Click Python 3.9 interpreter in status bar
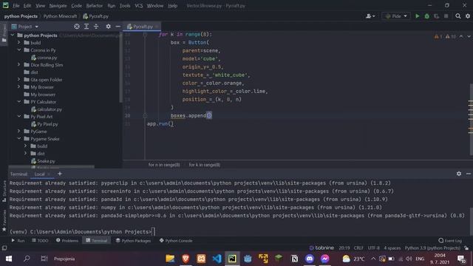The width and height of the screenshot is (473, 266). coord(432,248)
